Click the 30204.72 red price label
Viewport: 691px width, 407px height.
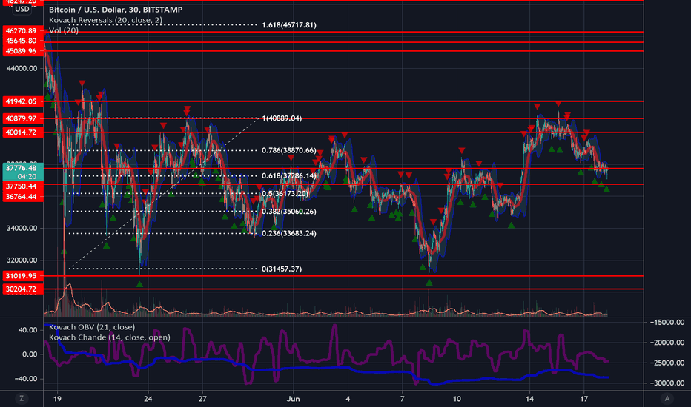(23, 289)
